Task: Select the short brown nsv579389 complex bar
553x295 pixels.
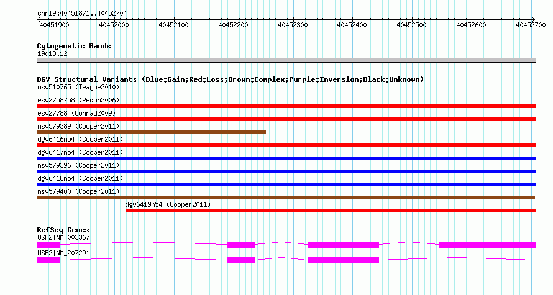Action: point(152,132)
